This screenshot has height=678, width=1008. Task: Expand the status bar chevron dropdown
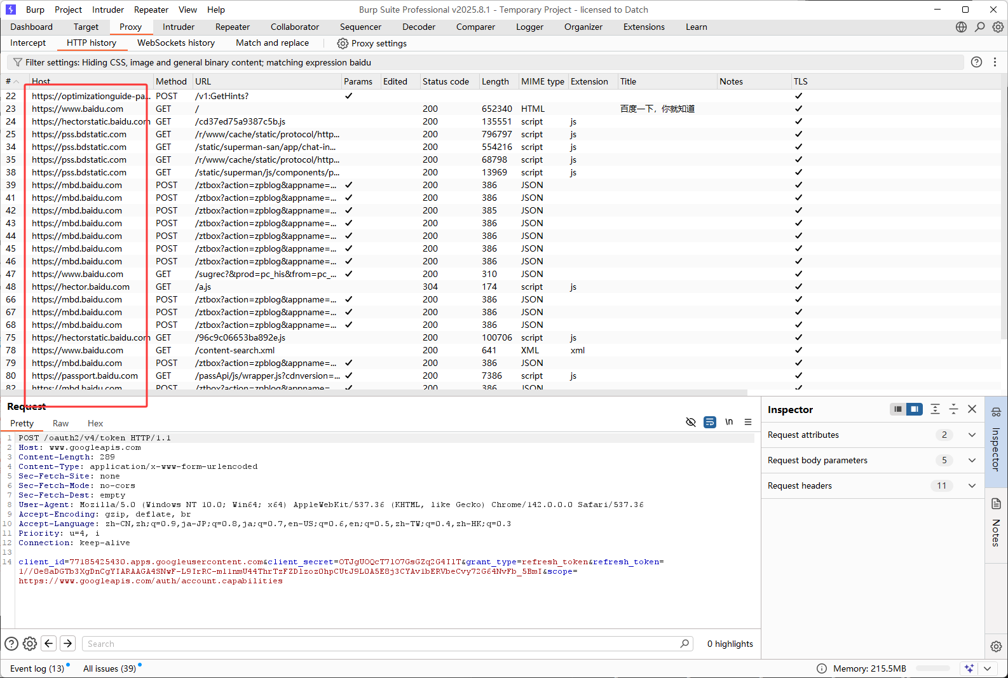[987, 668]
